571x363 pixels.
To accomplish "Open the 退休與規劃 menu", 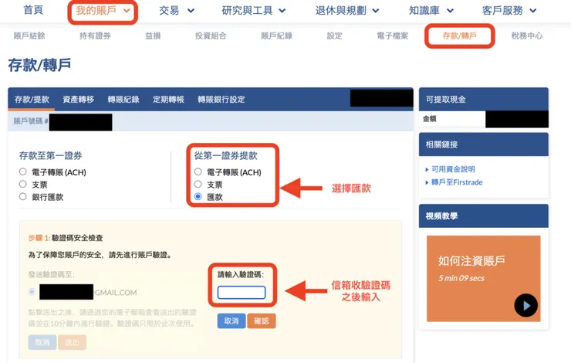I will (341, 11).
